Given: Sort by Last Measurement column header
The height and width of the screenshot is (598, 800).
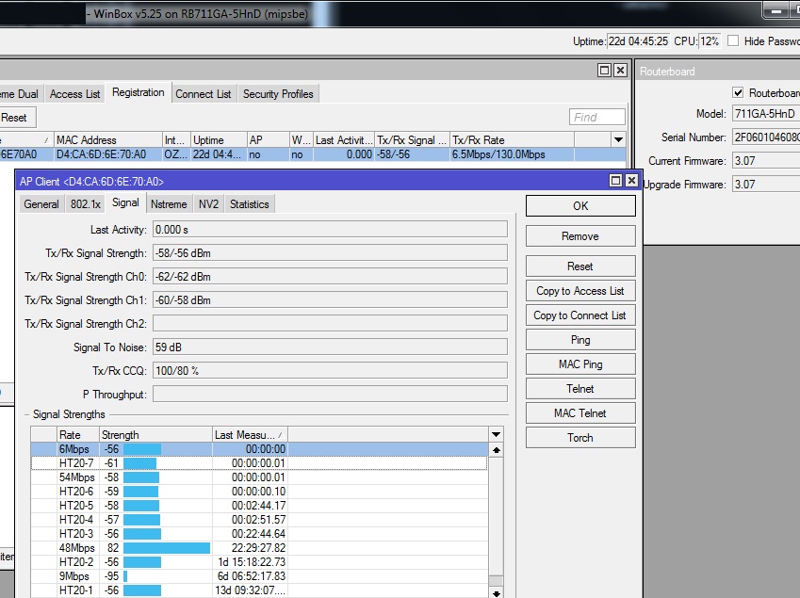Looking at the screenshot, I should click(250, 435).
